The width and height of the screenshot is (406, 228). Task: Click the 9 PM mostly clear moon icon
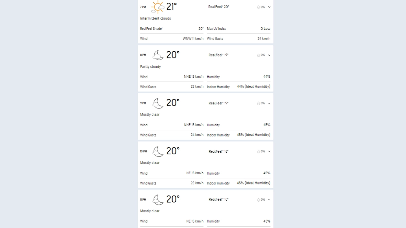(x=158, y=103)
